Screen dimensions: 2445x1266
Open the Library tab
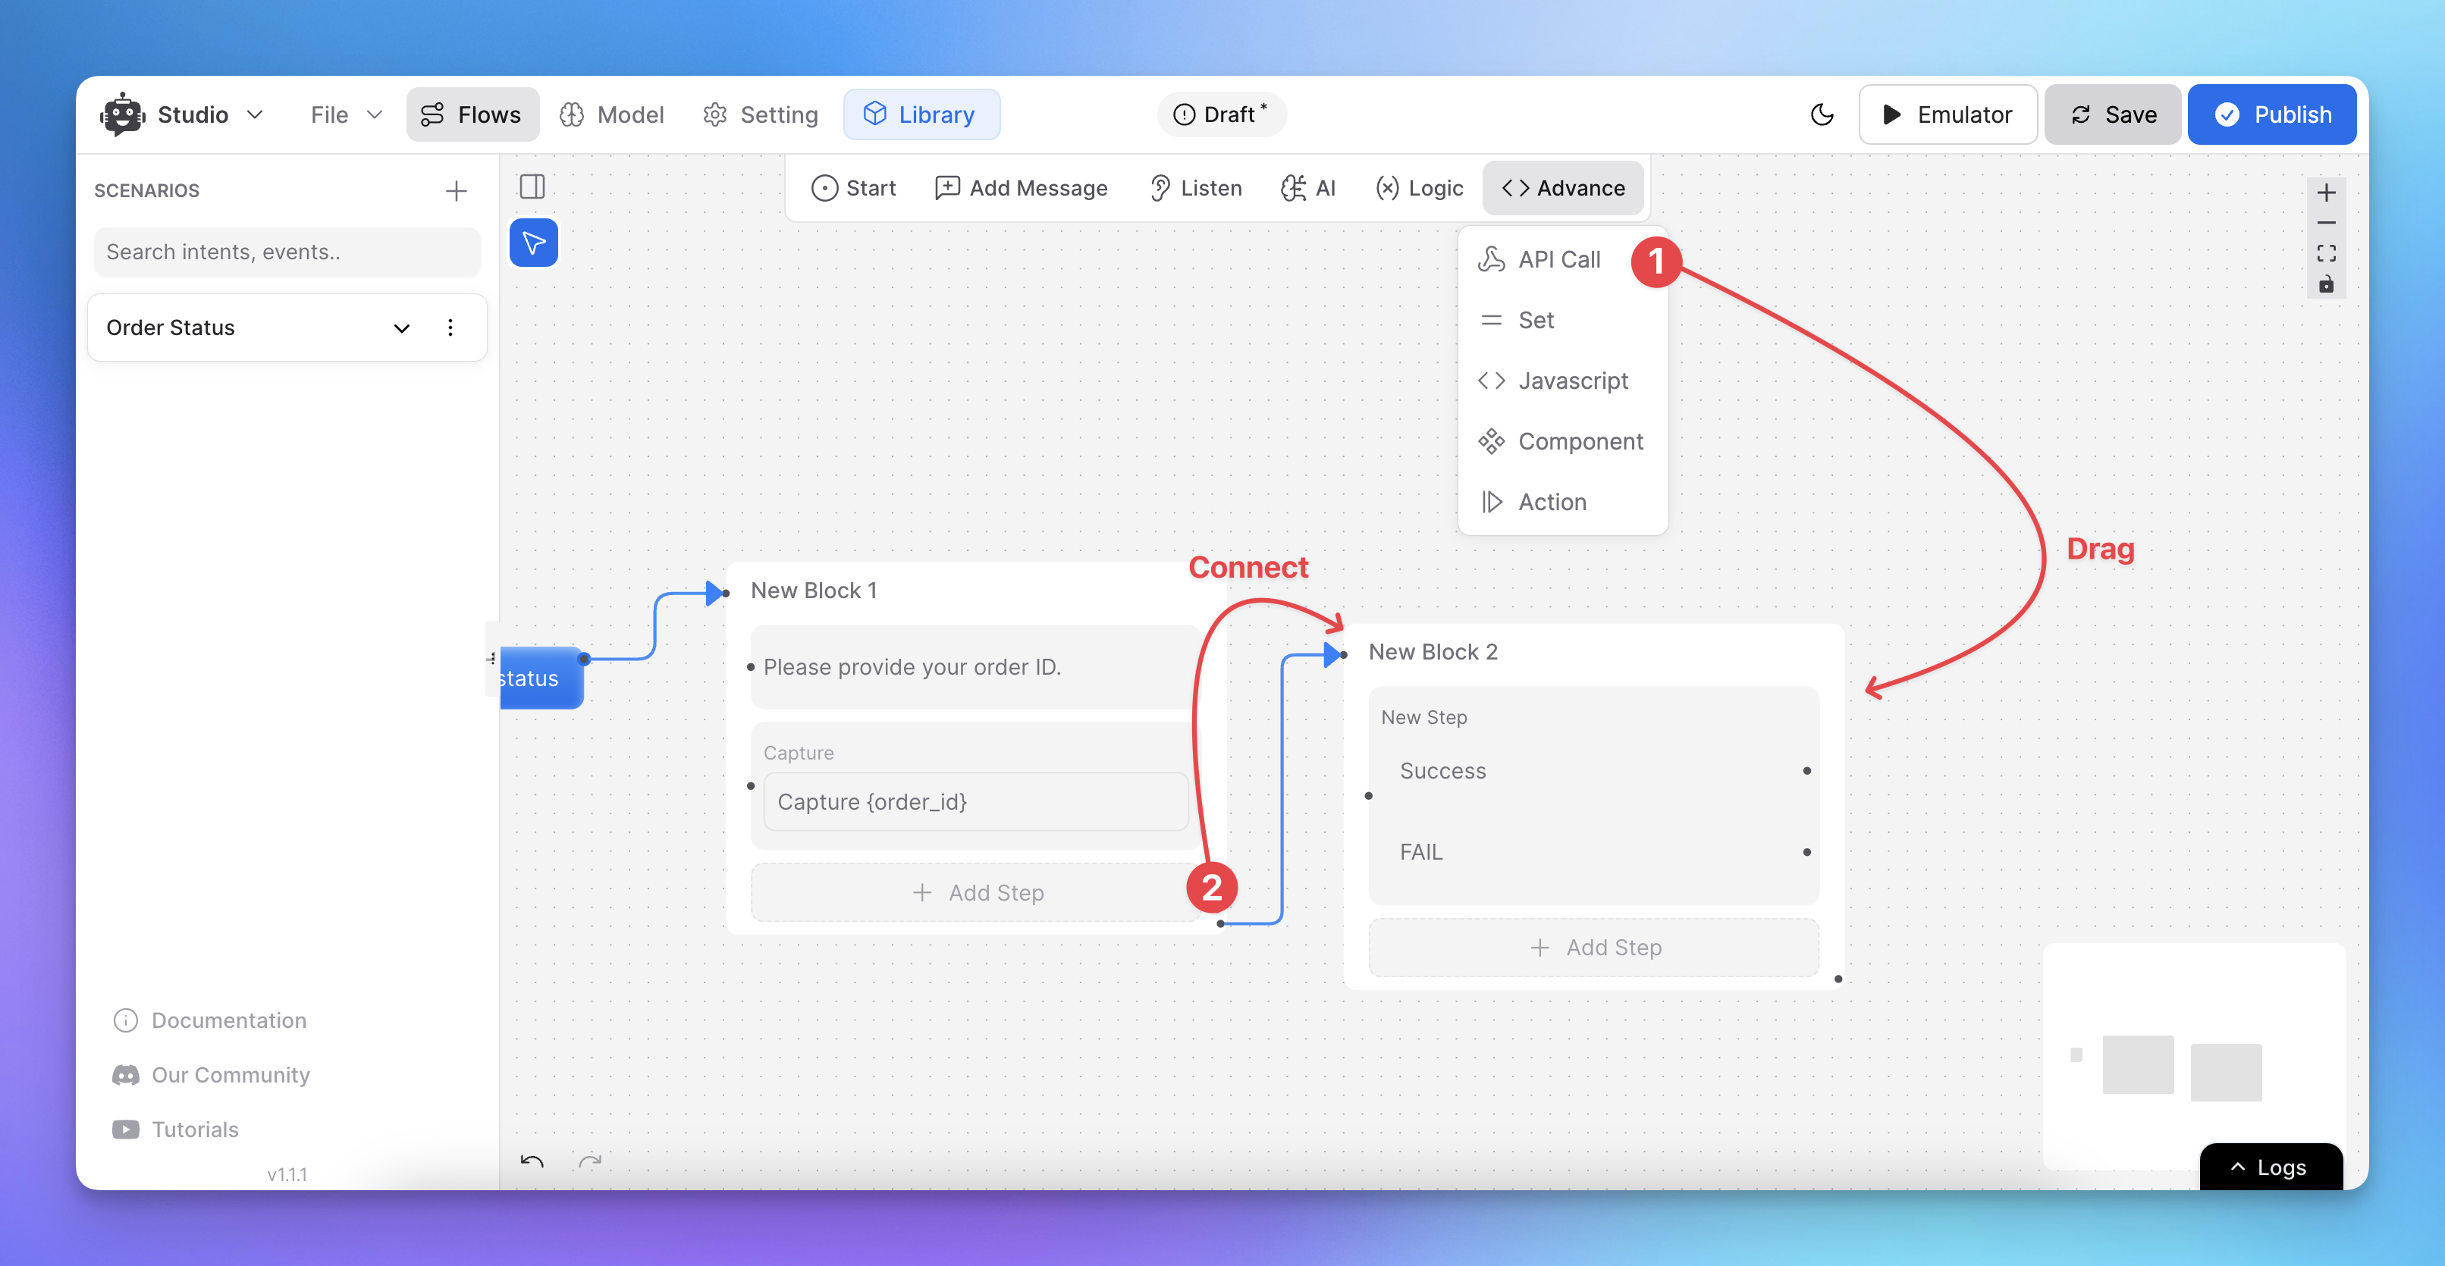(921, 114)
